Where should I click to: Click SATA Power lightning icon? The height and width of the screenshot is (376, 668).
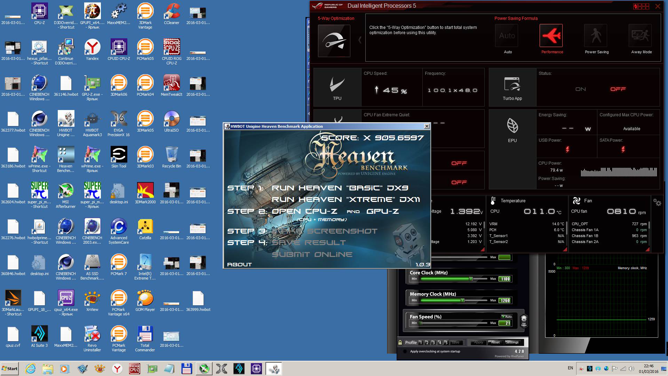coord(623,150)
